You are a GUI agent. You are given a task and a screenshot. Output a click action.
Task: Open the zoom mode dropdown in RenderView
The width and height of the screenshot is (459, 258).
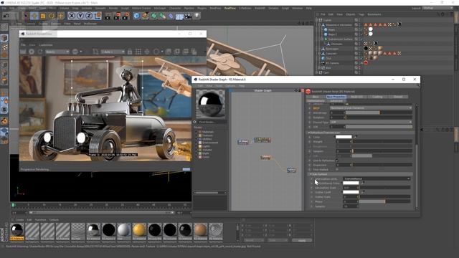point(113,52)
